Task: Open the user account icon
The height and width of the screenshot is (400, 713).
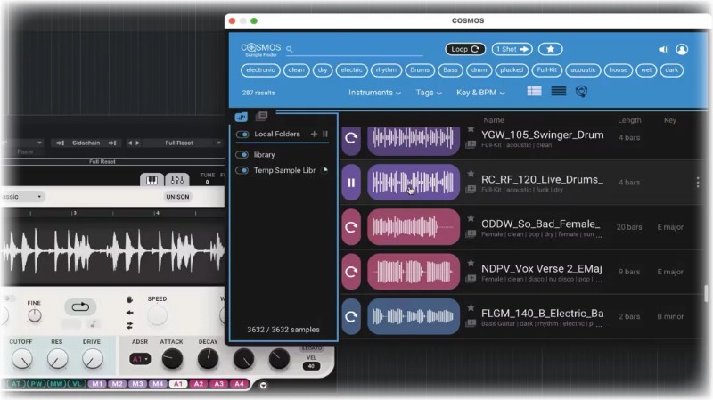Action: [682, 49]
